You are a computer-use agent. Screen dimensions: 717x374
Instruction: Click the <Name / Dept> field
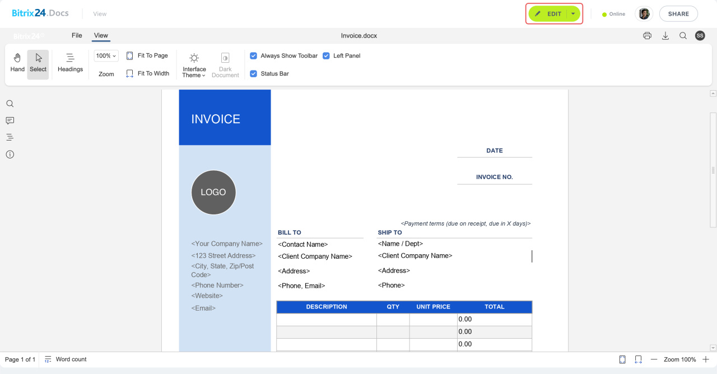pos(401,244)
